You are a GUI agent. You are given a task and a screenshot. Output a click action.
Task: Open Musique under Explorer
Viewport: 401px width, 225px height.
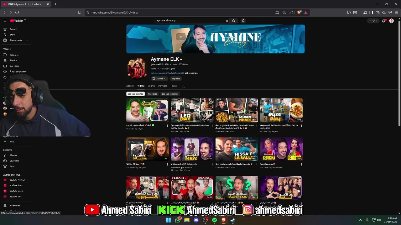pos(13,155)
